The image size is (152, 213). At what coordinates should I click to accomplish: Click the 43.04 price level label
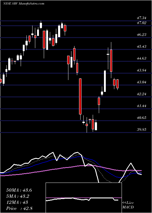coord(141,82)
